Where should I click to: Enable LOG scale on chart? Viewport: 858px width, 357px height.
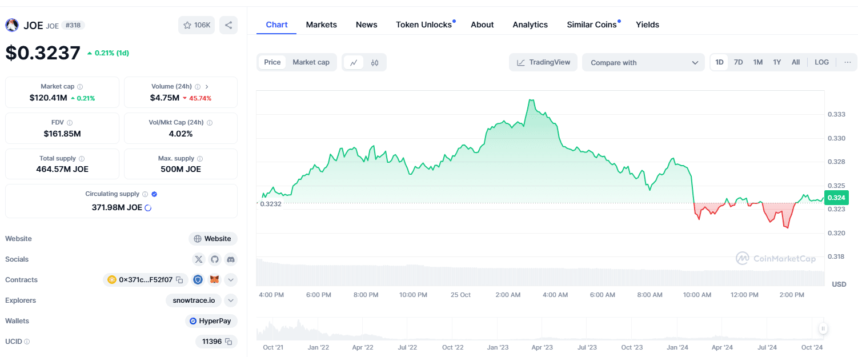pyautogui.click(x=821, y=62)
